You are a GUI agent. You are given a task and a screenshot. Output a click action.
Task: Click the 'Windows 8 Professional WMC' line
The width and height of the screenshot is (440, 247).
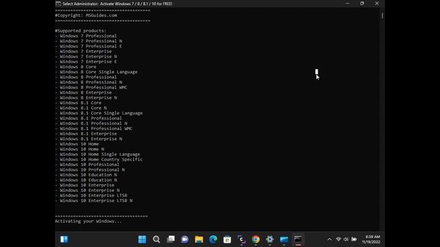coord(91,87)
